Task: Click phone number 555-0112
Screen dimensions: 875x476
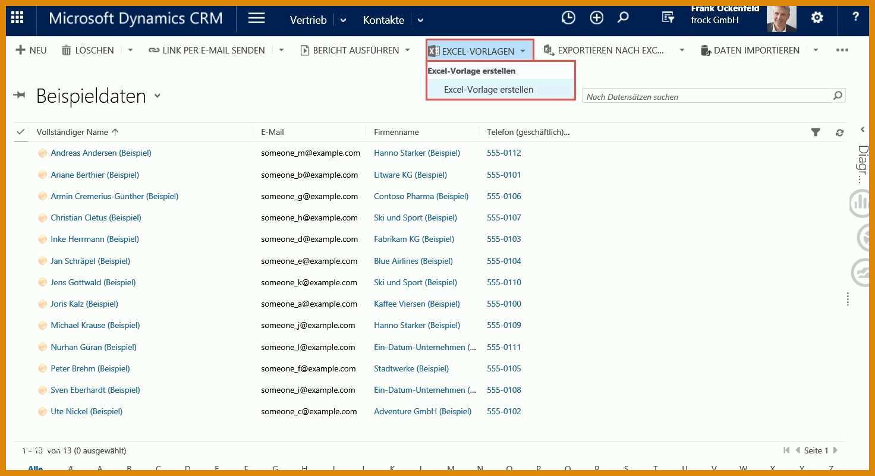Action: pos(503,153)
